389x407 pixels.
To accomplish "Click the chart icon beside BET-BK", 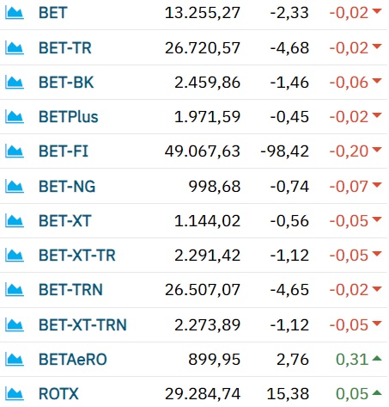I will point(15,83).
